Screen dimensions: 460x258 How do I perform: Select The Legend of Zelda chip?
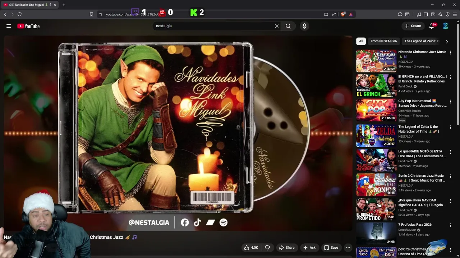[x=422, y=41]
